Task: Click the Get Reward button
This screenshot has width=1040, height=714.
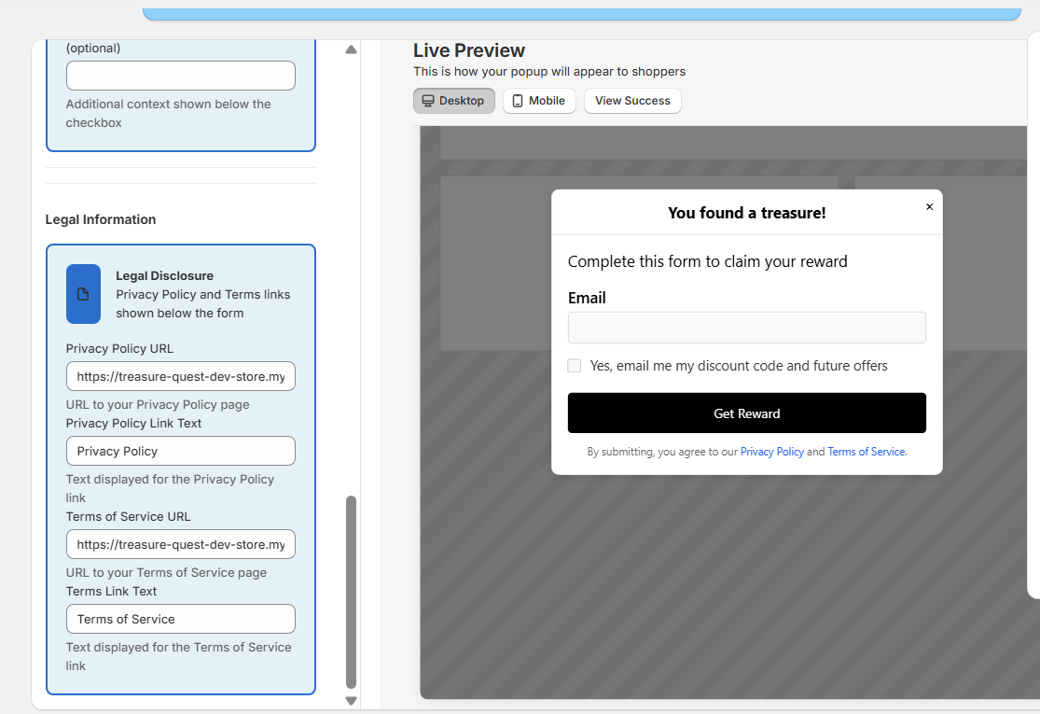Action: coord(746,413)
